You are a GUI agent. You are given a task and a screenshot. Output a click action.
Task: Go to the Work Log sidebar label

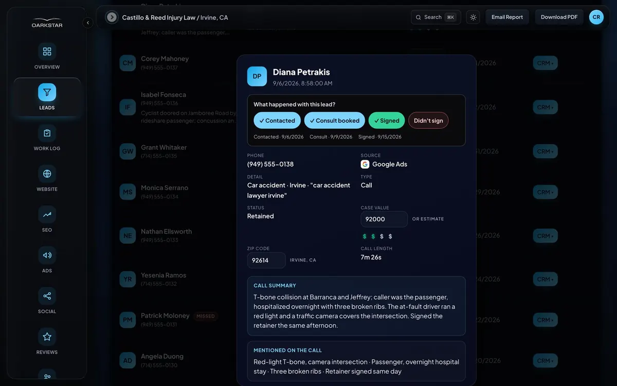point(47,148)
